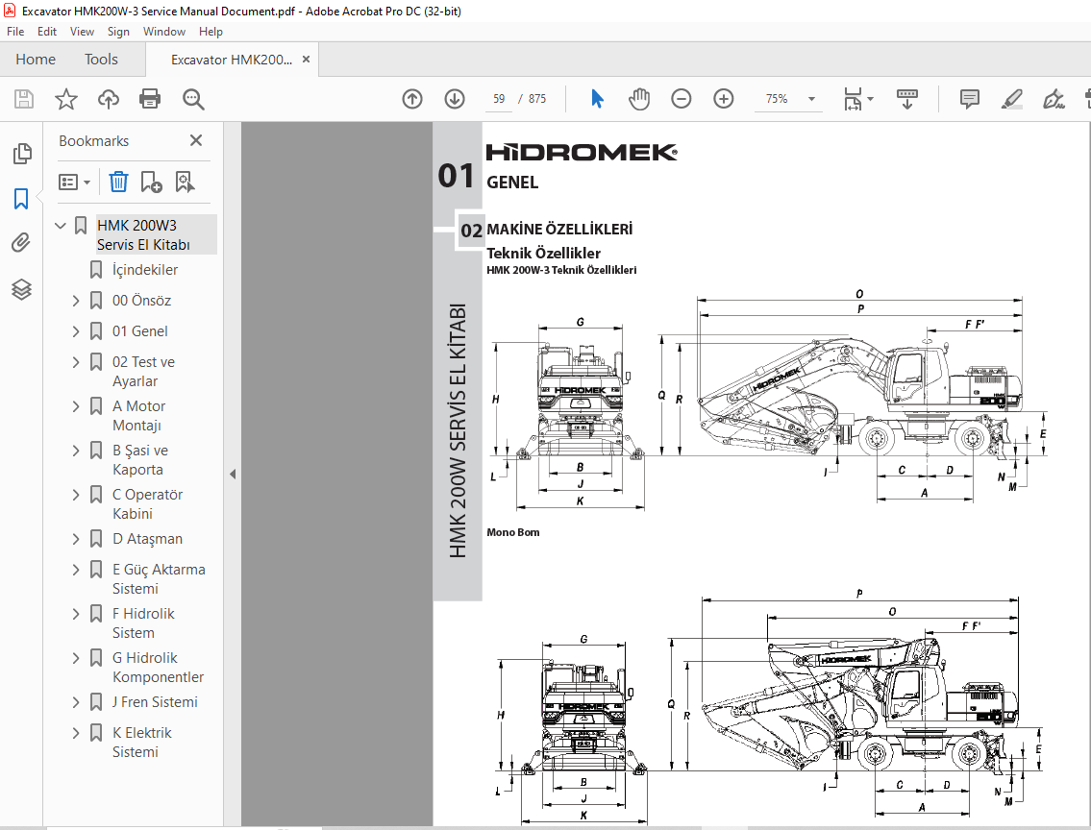
Task: Switch to the Tools tab
Action: 101,60
